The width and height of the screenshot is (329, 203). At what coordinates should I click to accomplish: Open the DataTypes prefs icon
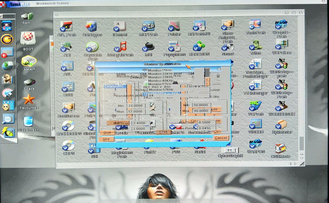coord(91,26)
